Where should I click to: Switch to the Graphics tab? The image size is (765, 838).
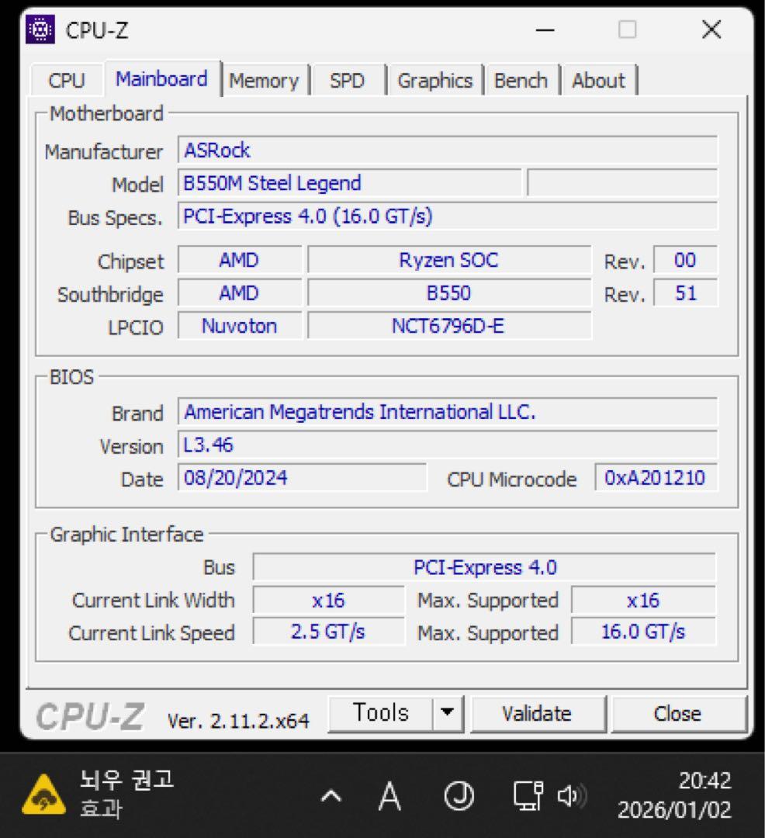pos(435,79)
